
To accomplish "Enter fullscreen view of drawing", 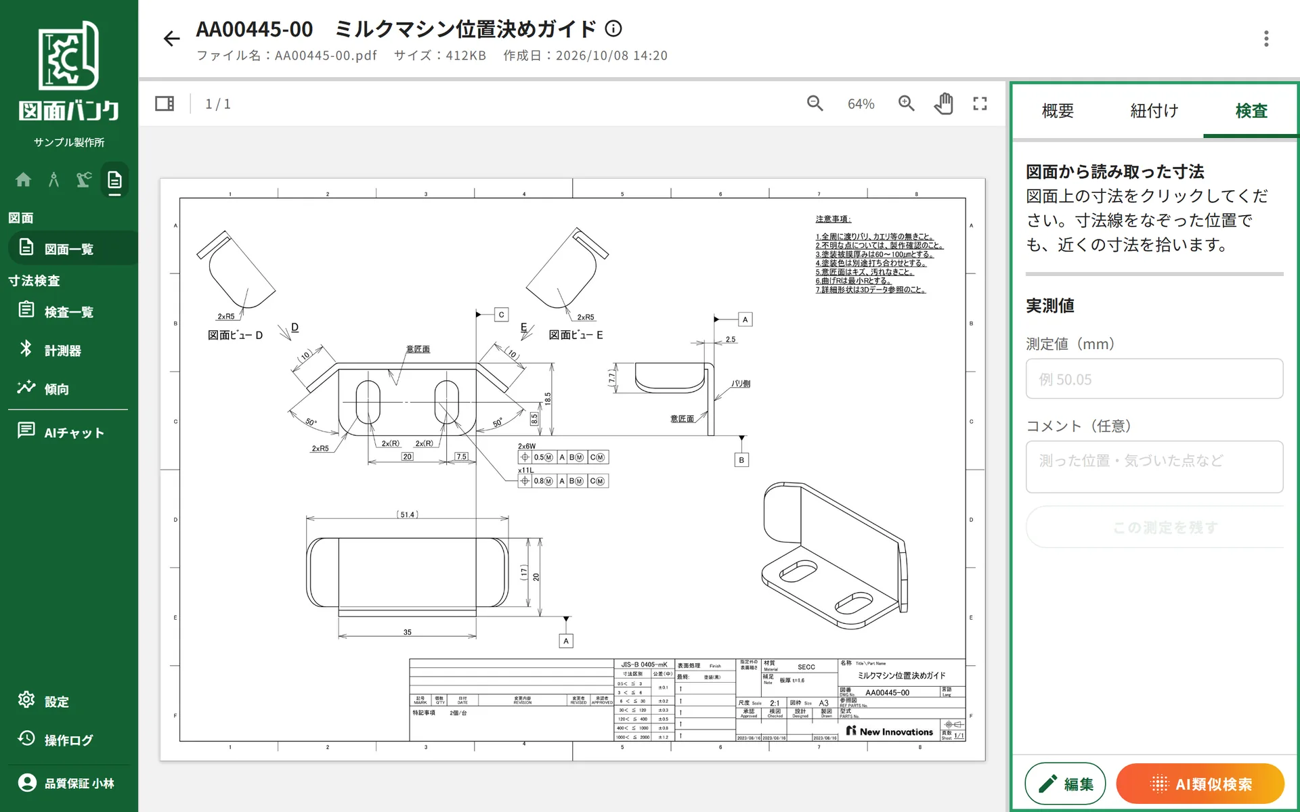I will coord(980,104).
